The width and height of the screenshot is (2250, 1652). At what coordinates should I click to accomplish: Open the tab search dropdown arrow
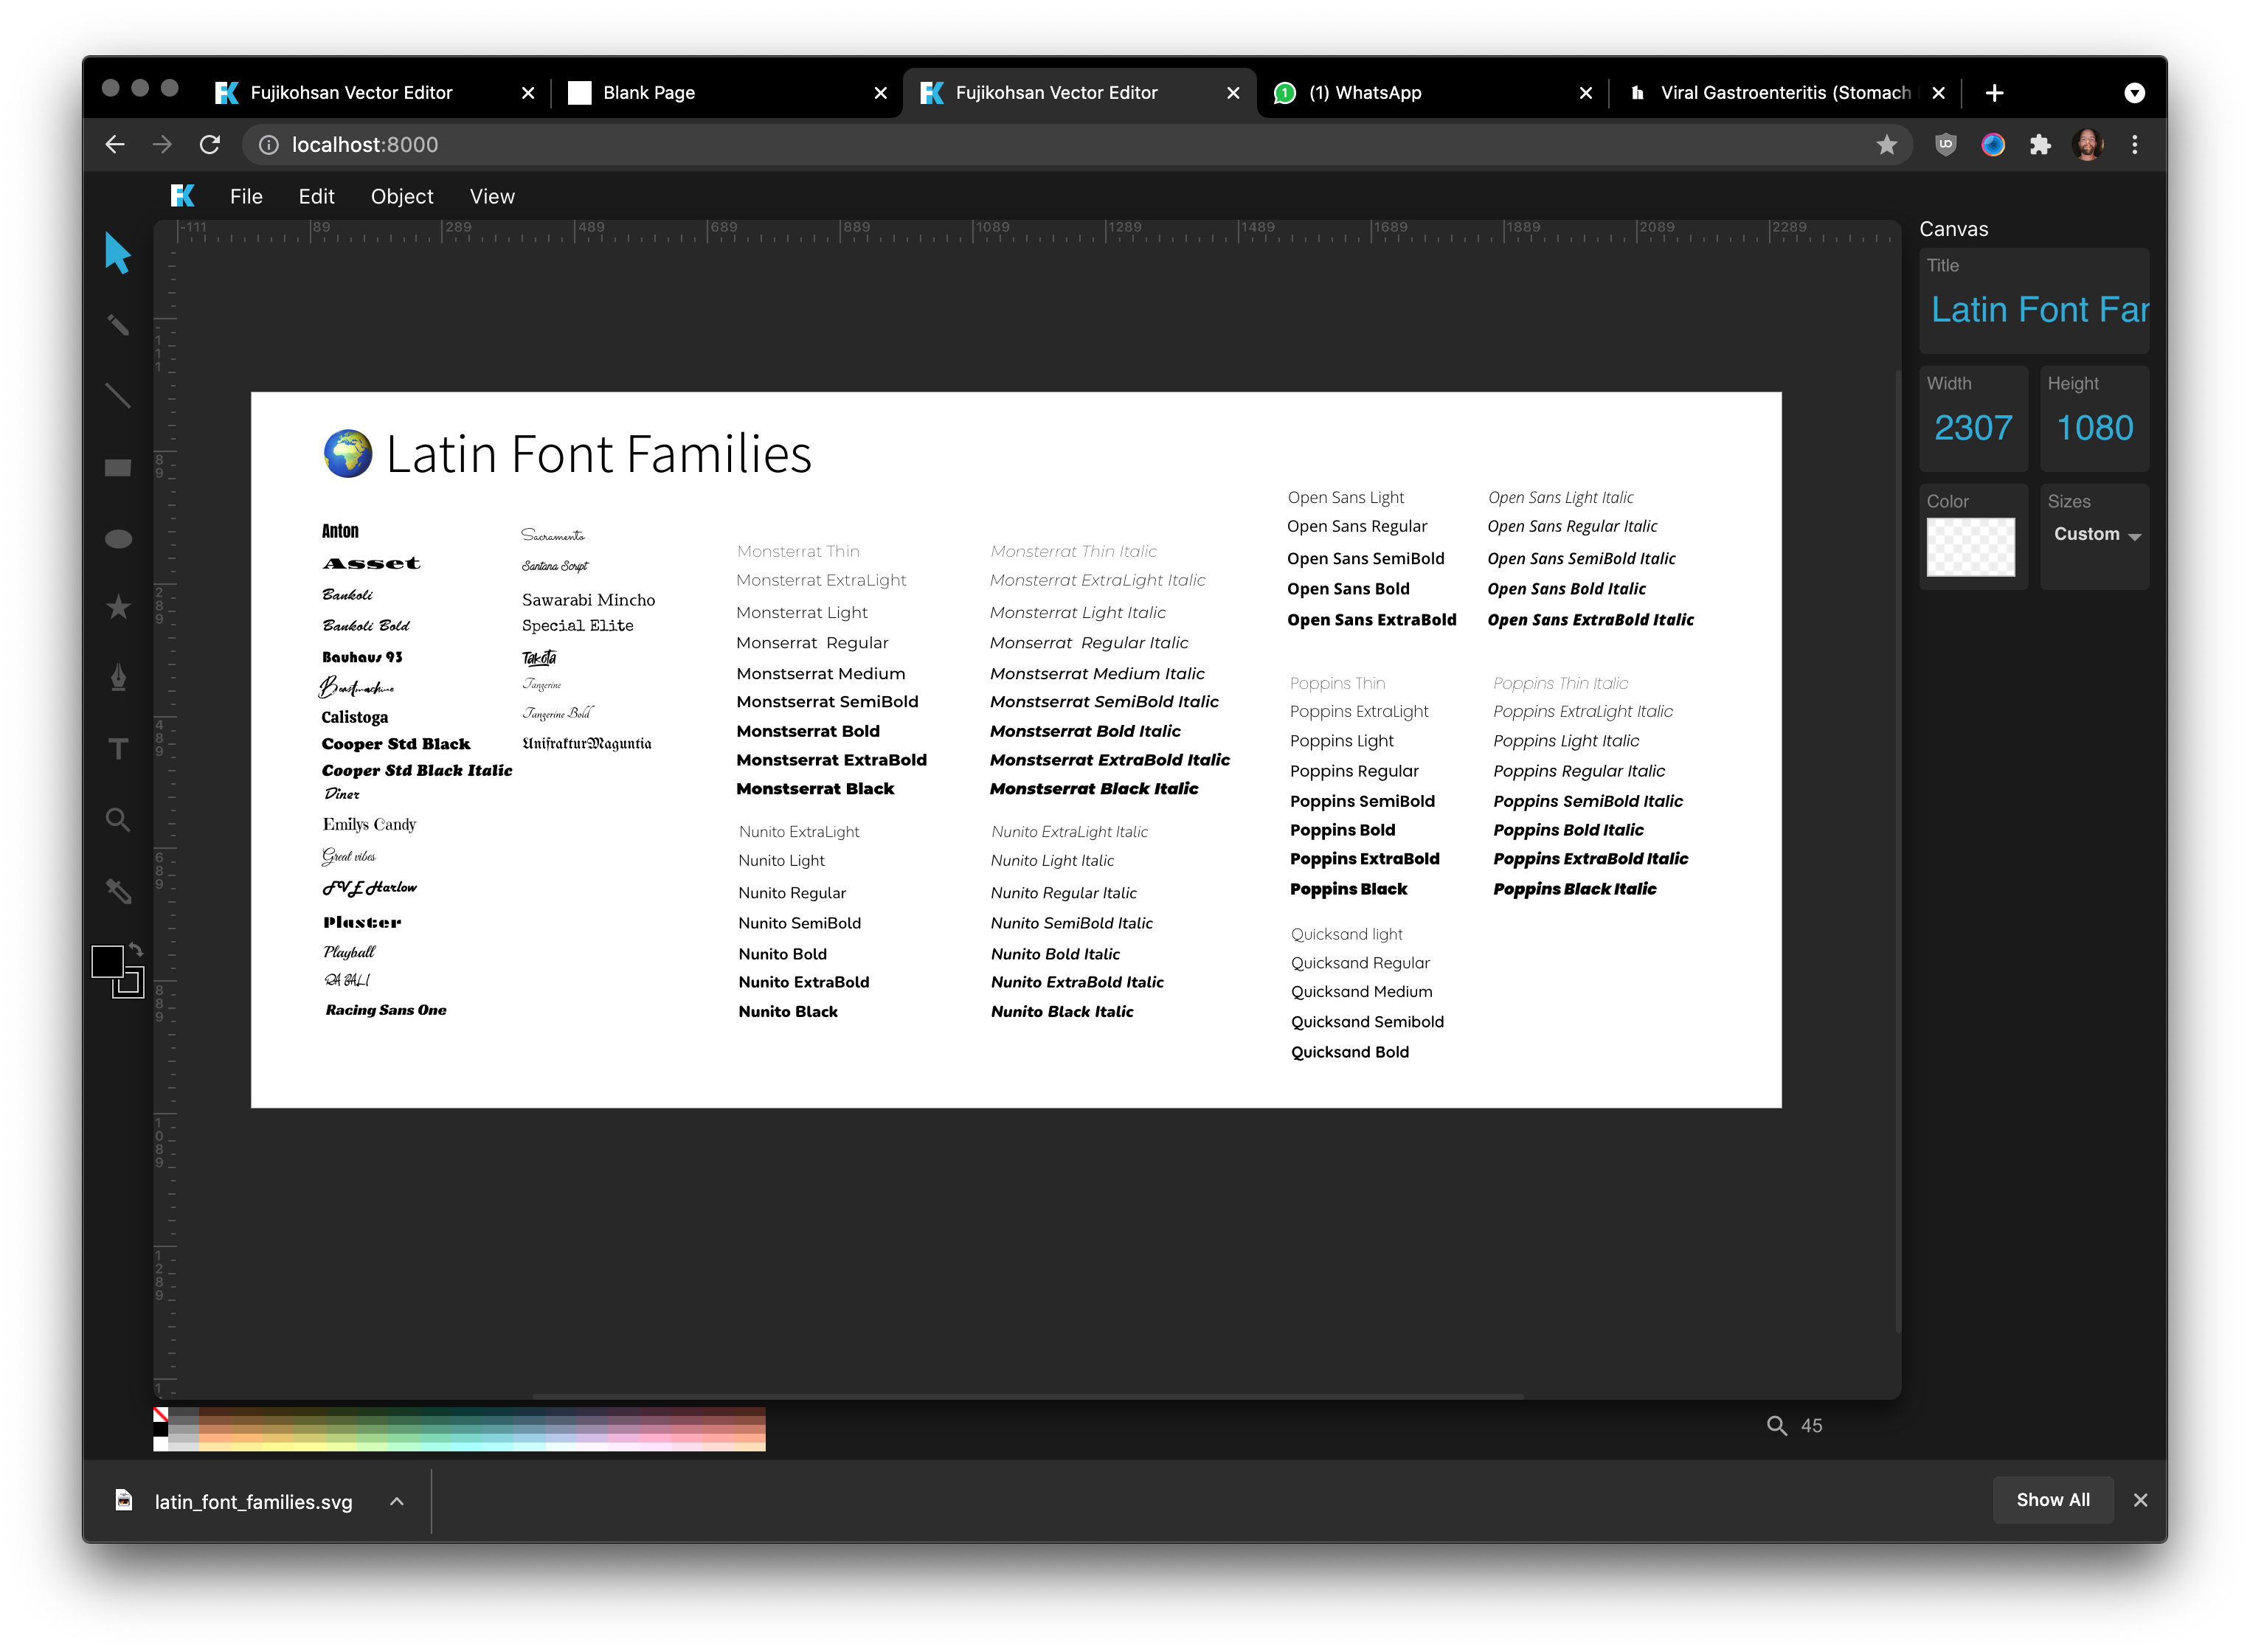[x=2134, y=93]
